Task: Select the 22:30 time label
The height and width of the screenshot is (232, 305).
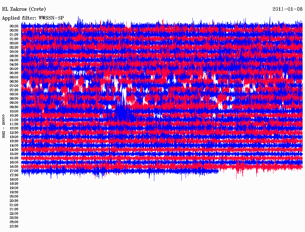Action: [14, 218]
